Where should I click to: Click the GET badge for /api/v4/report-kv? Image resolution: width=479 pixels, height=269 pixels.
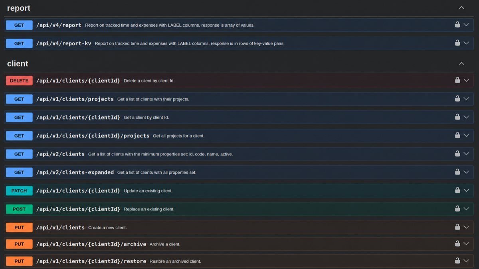click(x=19, y=43)
